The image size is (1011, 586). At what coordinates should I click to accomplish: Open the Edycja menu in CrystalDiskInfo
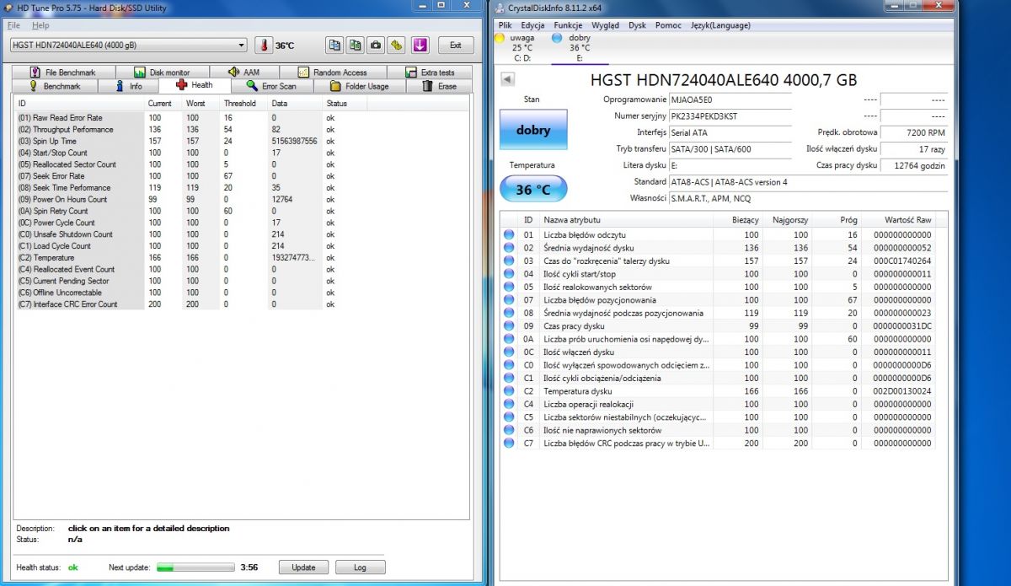click(532, 25)
